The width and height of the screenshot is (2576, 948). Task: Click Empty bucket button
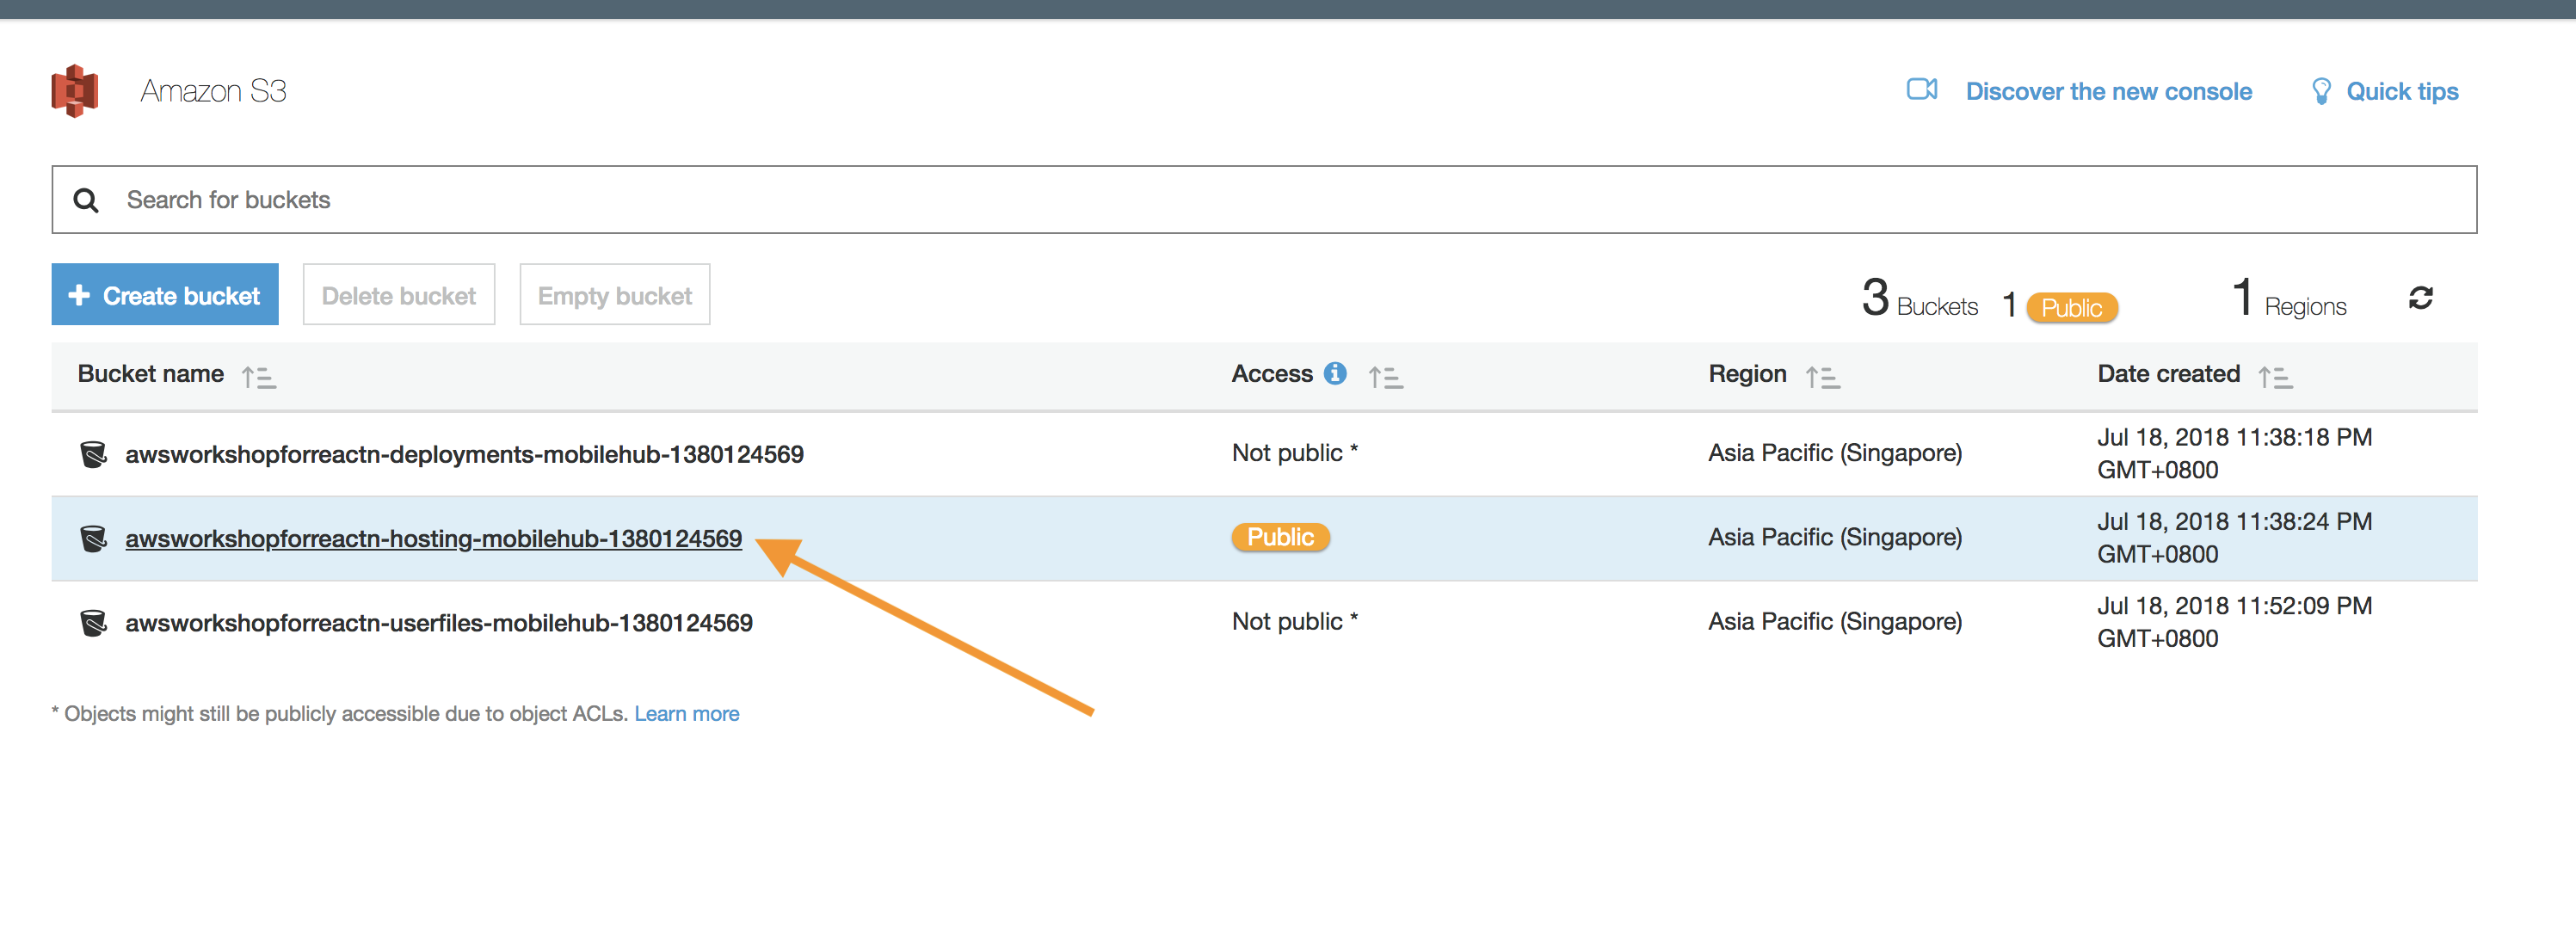coord(614,295)
